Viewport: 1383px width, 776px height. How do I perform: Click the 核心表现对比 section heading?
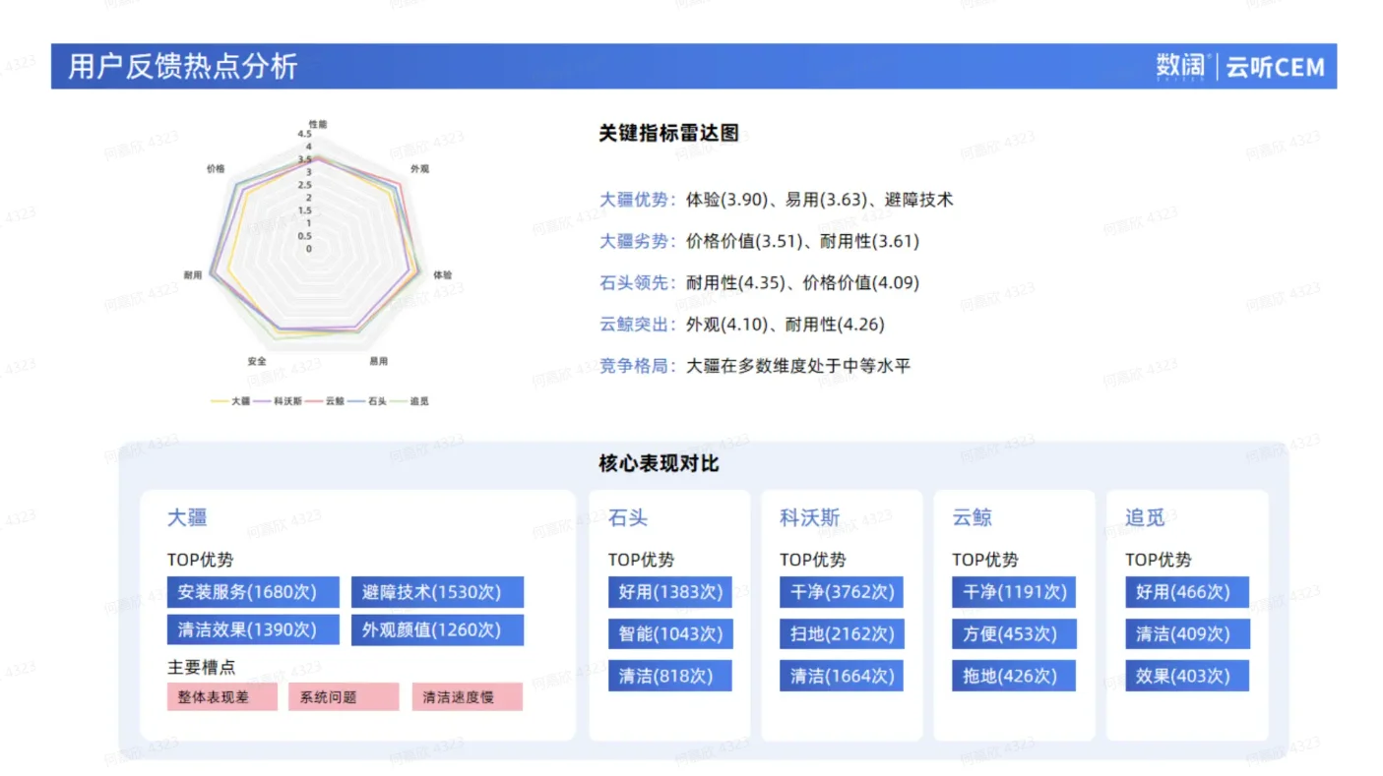[x=660, y=463]
